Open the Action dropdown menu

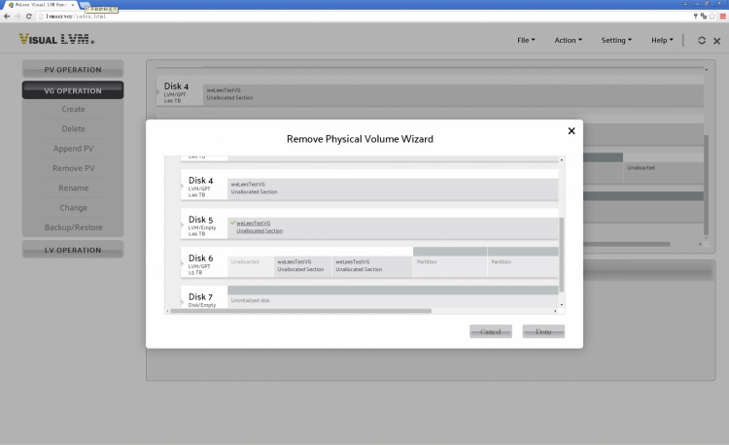568,40
